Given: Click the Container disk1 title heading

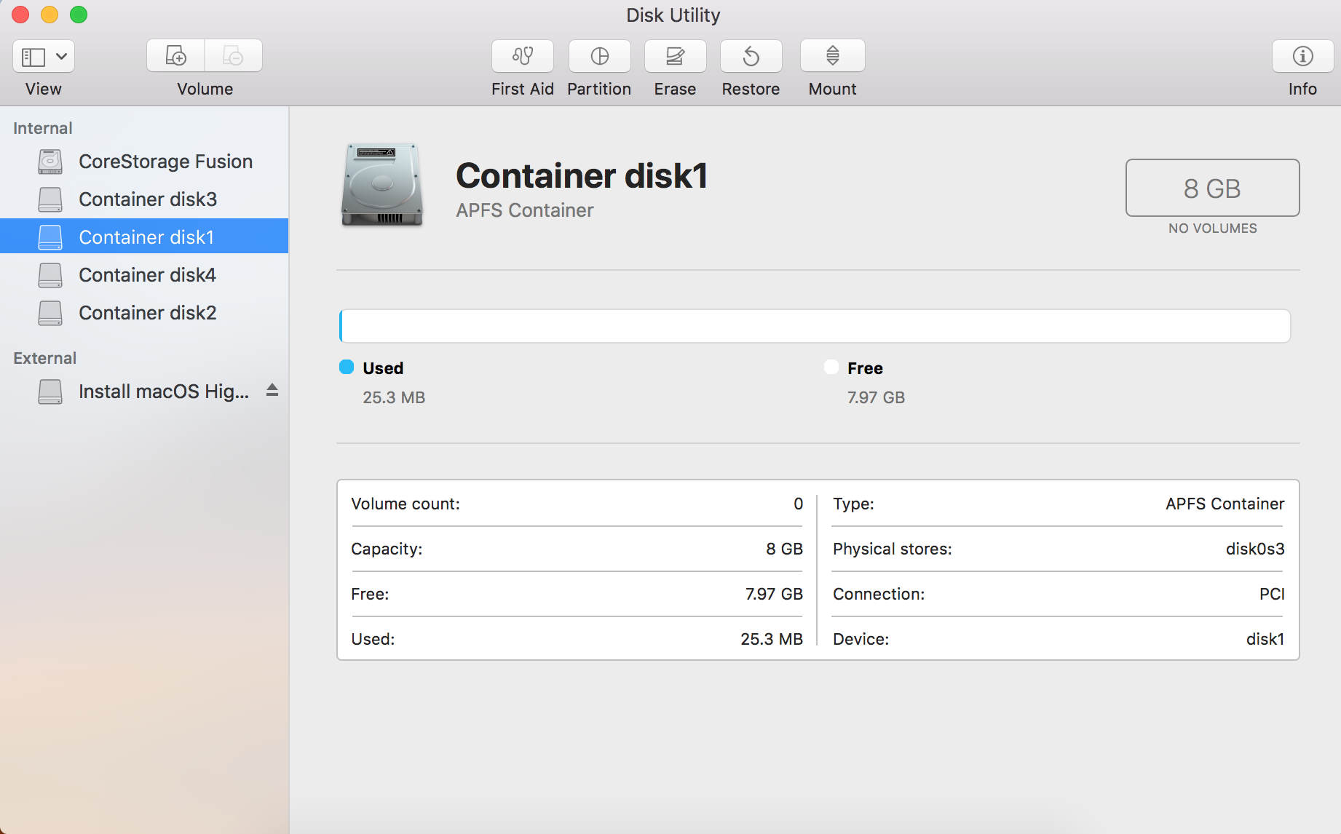Looking at the screenshot, I should tap(580, 175).
